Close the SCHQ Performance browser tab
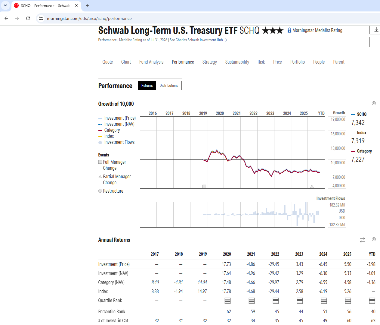 click(x=76, y=5)
